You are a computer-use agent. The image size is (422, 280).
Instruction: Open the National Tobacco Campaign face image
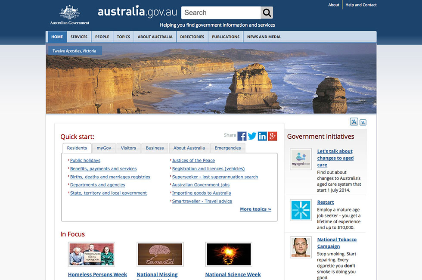coord(301,247)
